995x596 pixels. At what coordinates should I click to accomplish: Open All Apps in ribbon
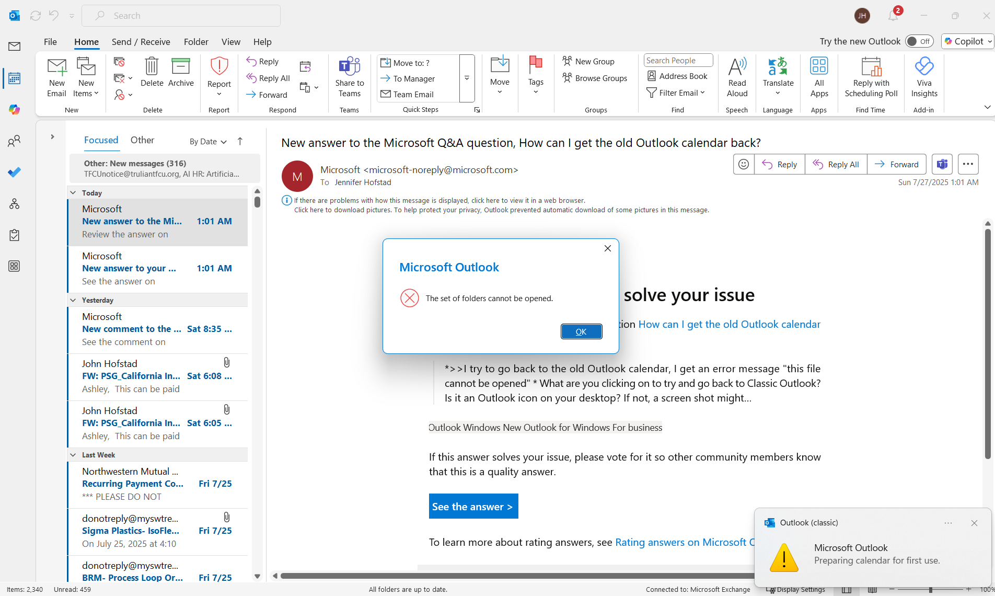[819, 77]
